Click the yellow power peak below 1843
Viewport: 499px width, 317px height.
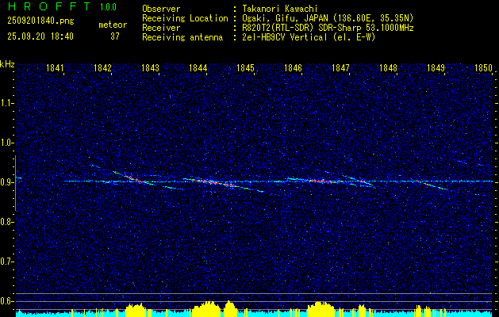pyautogui.click(x=136, y=310)
